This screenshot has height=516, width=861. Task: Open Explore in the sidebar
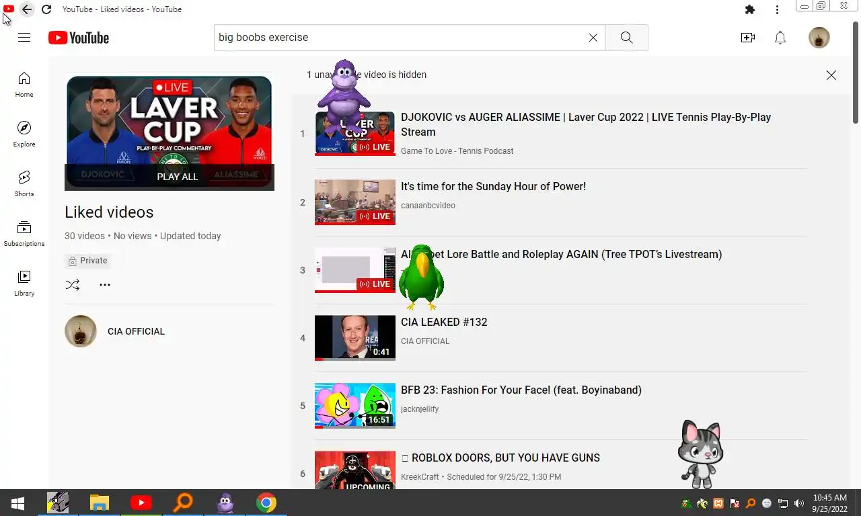point(24,134)
